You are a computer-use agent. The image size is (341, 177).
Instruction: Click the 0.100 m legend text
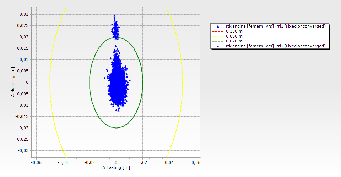(x=234, y=31)
